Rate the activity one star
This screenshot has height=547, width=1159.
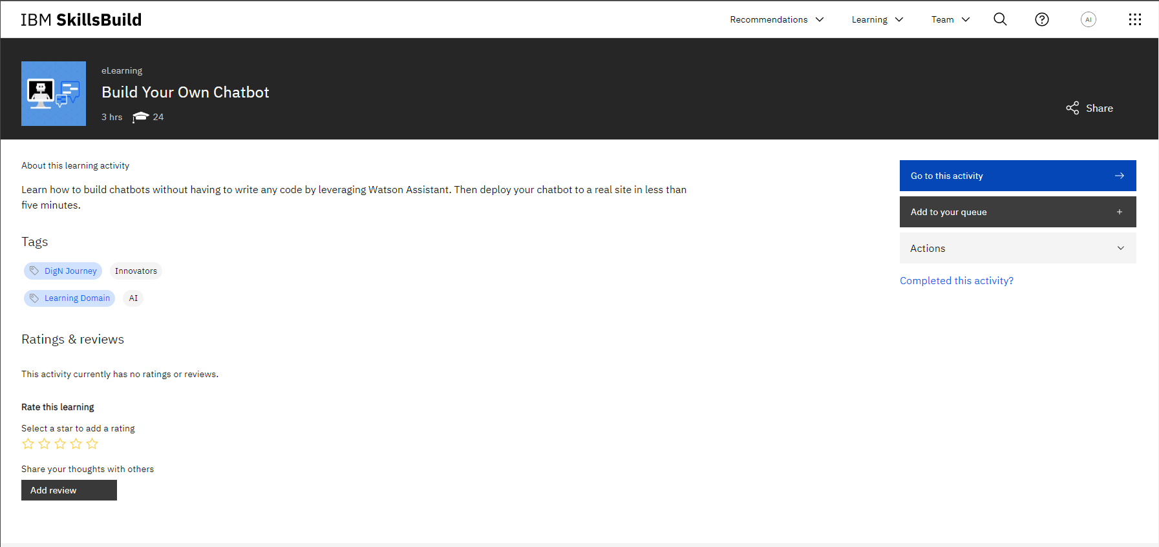28,444
